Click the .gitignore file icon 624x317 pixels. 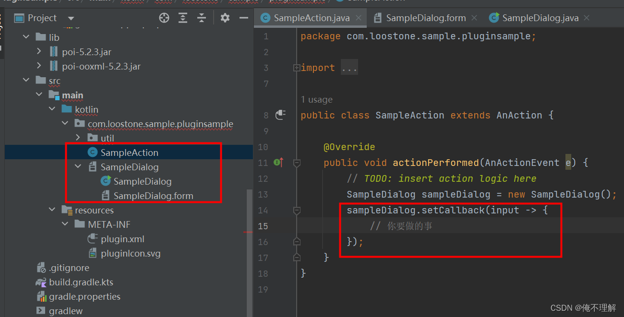click(41, 268)
